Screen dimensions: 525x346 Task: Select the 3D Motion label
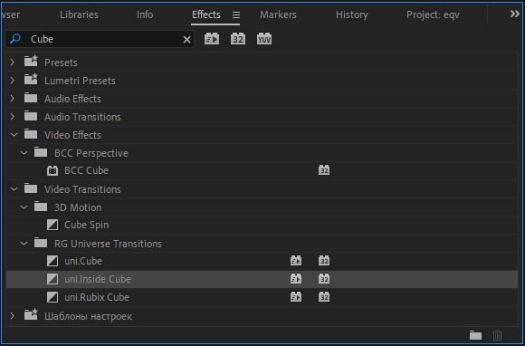(x=78, y=207)
